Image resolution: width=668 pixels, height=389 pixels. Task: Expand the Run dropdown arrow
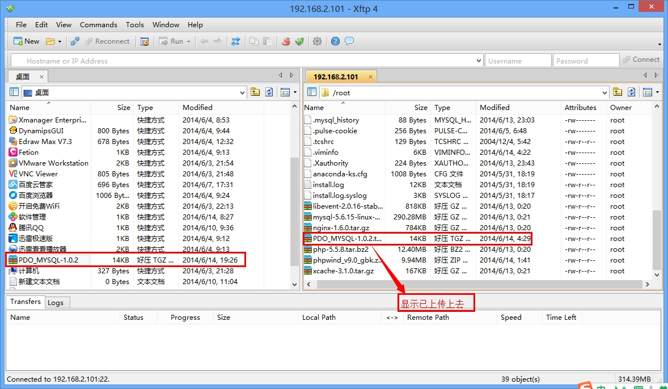pyautogui.click(x=188, y=41)
